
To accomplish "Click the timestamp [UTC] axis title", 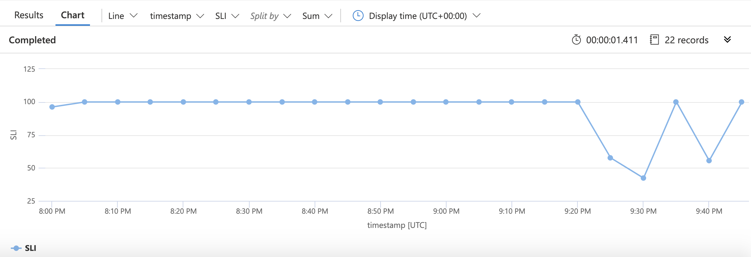I will click(397, 225).
